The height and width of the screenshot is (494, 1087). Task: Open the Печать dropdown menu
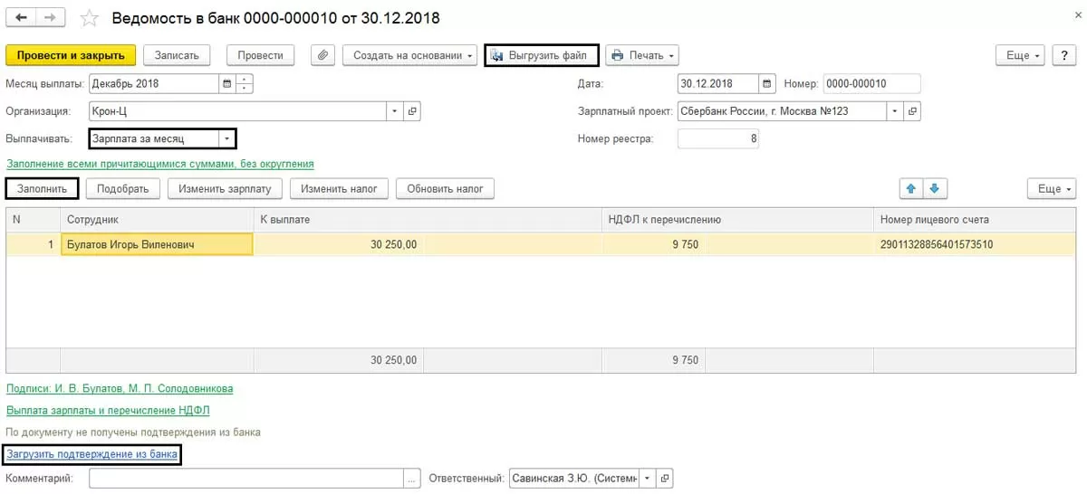pyautogui.click(x=642, y=55)
